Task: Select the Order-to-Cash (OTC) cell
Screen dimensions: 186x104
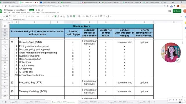Action: pos(42,42)
